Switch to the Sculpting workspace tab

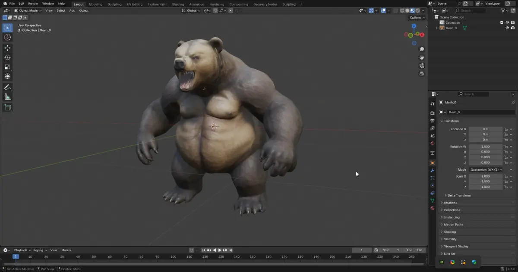(114, 4)
